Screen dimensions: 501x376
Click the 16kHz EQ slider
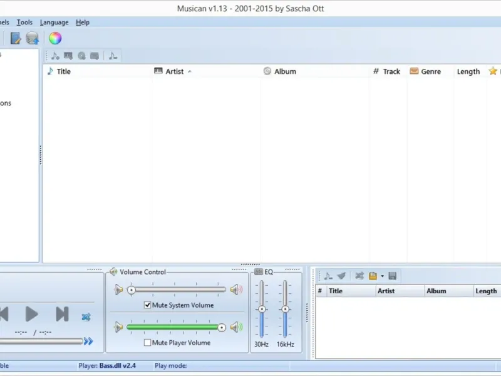(x=285, y=309)
